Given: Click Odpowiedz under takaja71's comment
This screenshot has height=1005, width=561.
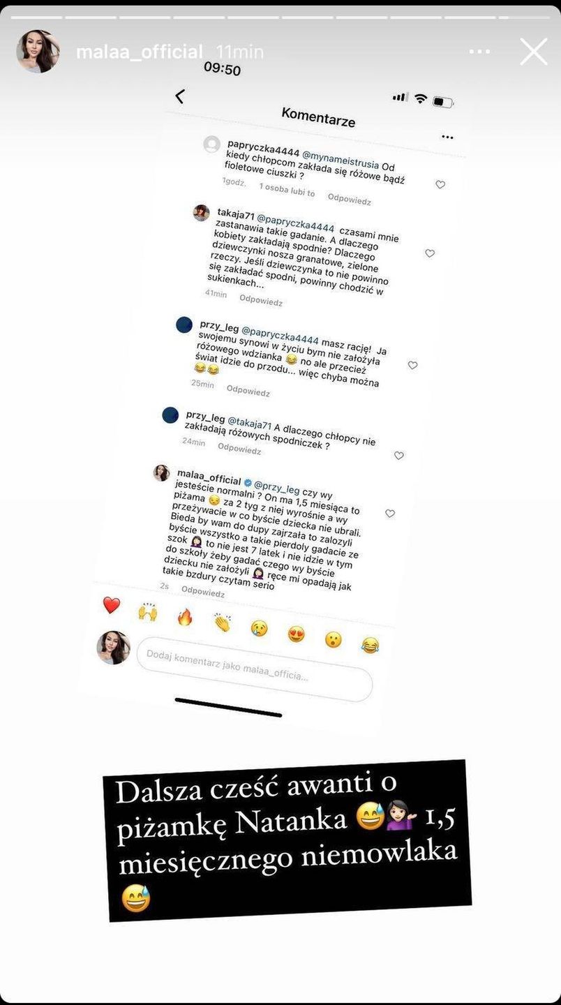Looking at the screenshot, I should 261,301.
